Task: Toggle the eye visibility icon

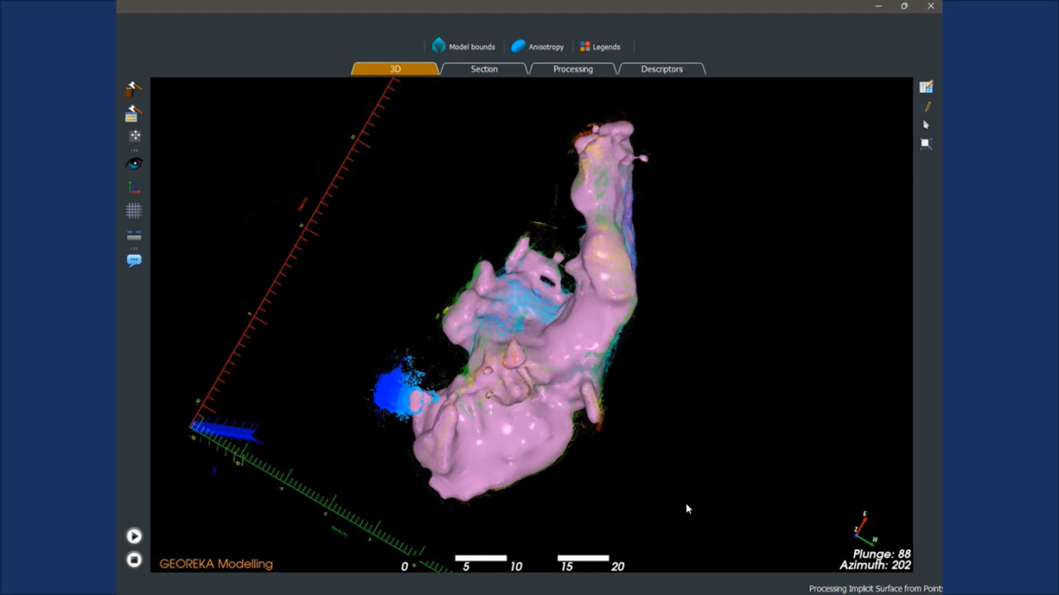Action: [x=134, y=163]
